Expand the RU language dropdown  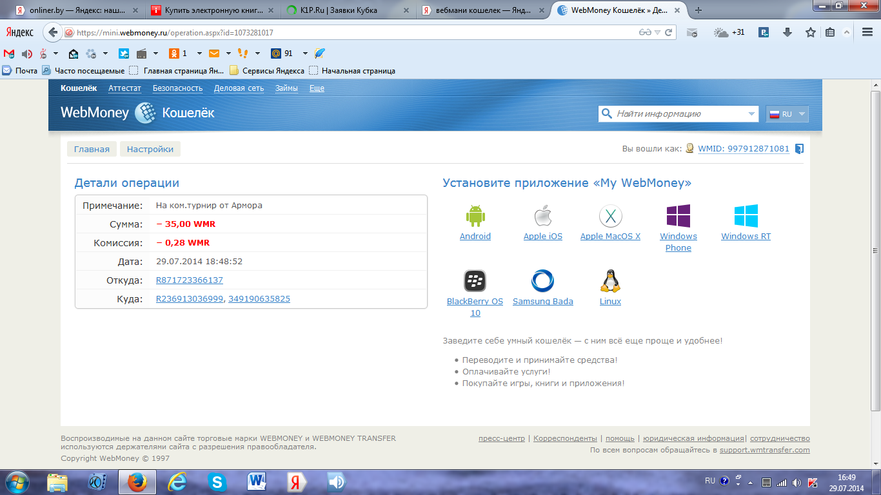tap(787, 114)
